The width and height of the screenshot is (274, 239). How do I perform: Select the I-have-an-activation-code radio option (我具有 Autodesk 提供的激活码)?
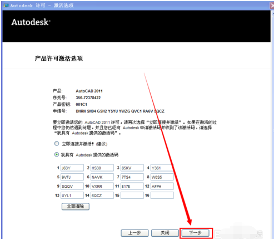click(57, 154)
